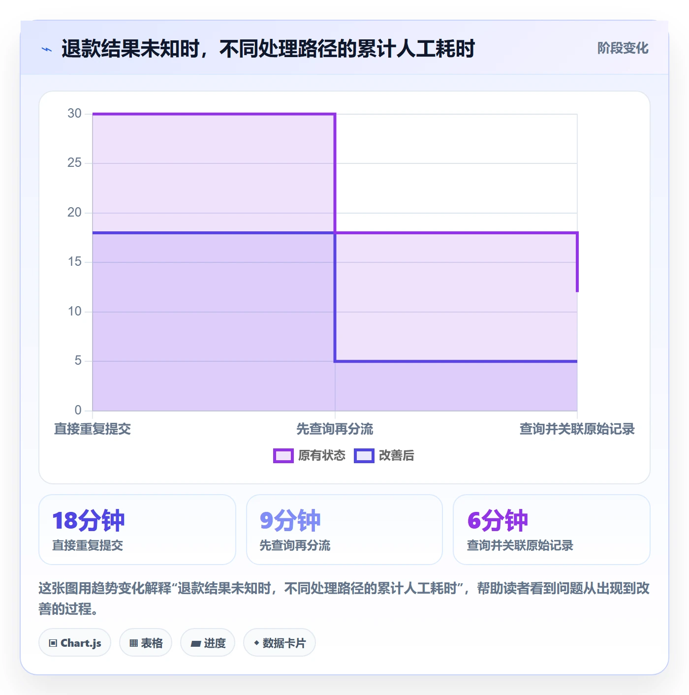
Task: Click the lightning bolt icon beside the title
Action: [x=47, y=49]
